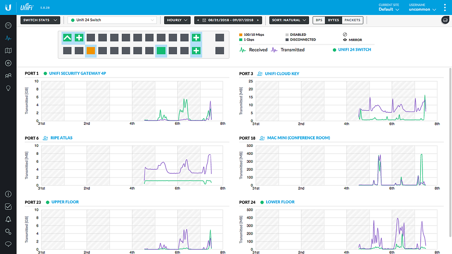Click the bottom SFP port square
The width and height of the screenshot is (452, 254).
[x=220, y=51]
